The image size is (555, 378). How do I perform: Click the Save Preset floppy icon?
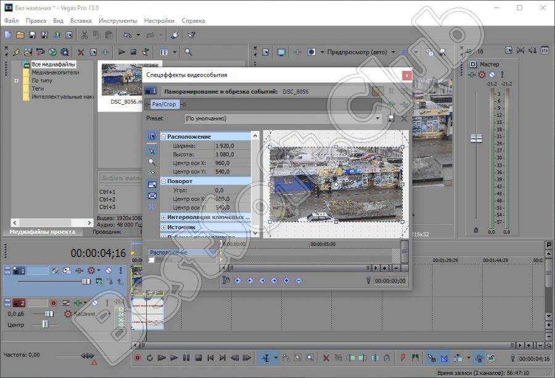pyautogui.click(x=391, y=118)
